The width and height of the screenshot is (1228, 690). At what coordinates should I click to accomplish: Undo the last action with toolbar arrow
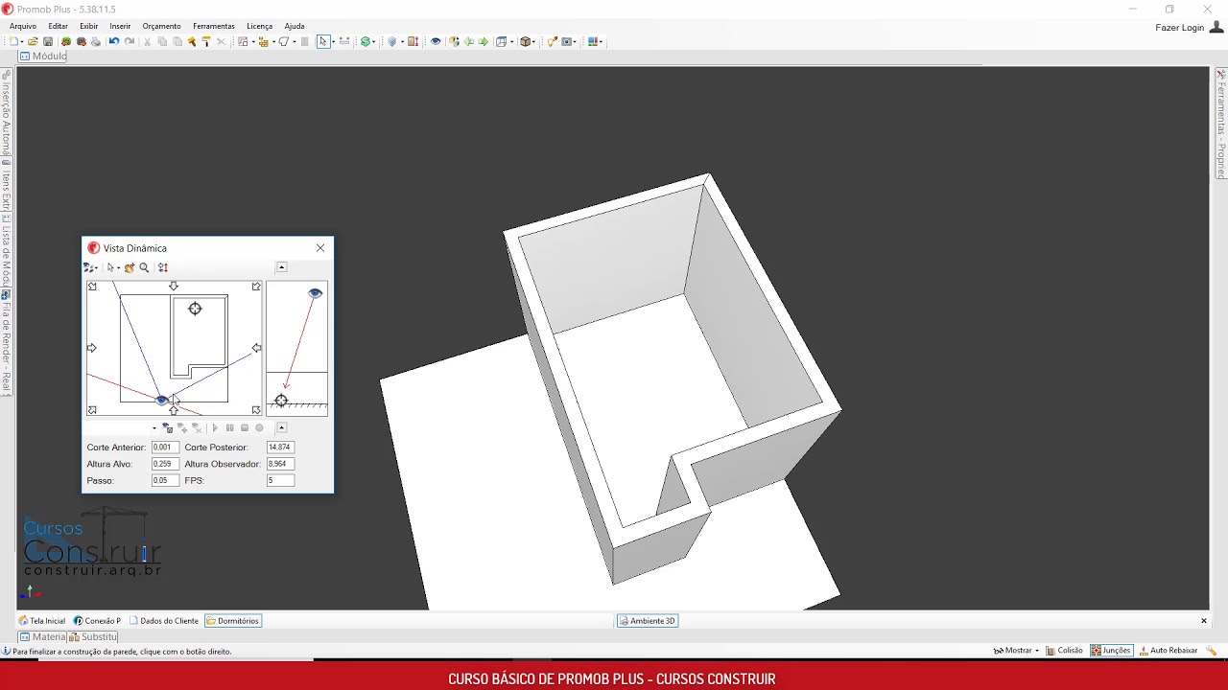pos(113,41)
